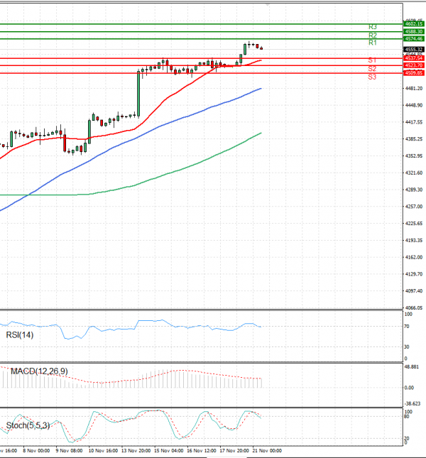Click the 4257.00 price axis value
This screenshot has width=426, height=458.
(414, 207)
